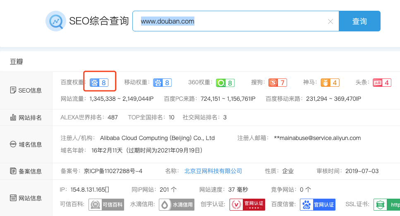Click the 竞争网站 value 0 个
The height and width of the screenshot is (216, 400).
[x=305, y=190]
